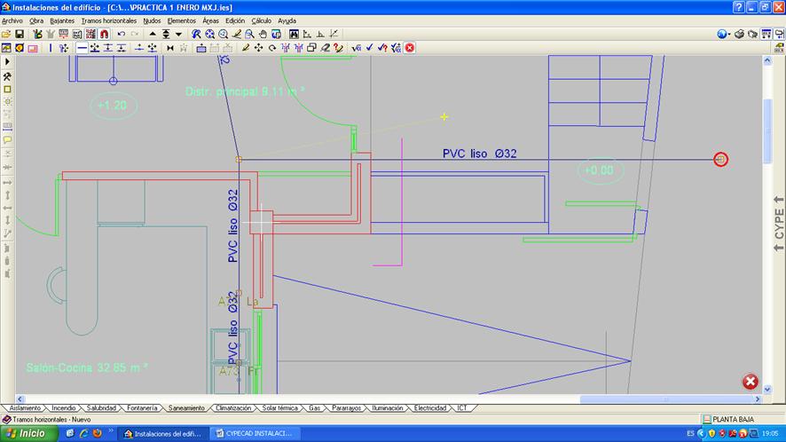Click the blue checkmark verify icon
The image size is (786, 442).
pos(369,48)
